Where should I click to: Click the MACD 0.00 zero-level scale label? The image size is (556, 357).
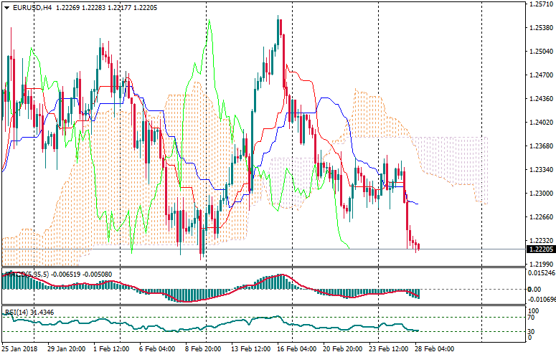pyautogui.click(x=535, y=289)
